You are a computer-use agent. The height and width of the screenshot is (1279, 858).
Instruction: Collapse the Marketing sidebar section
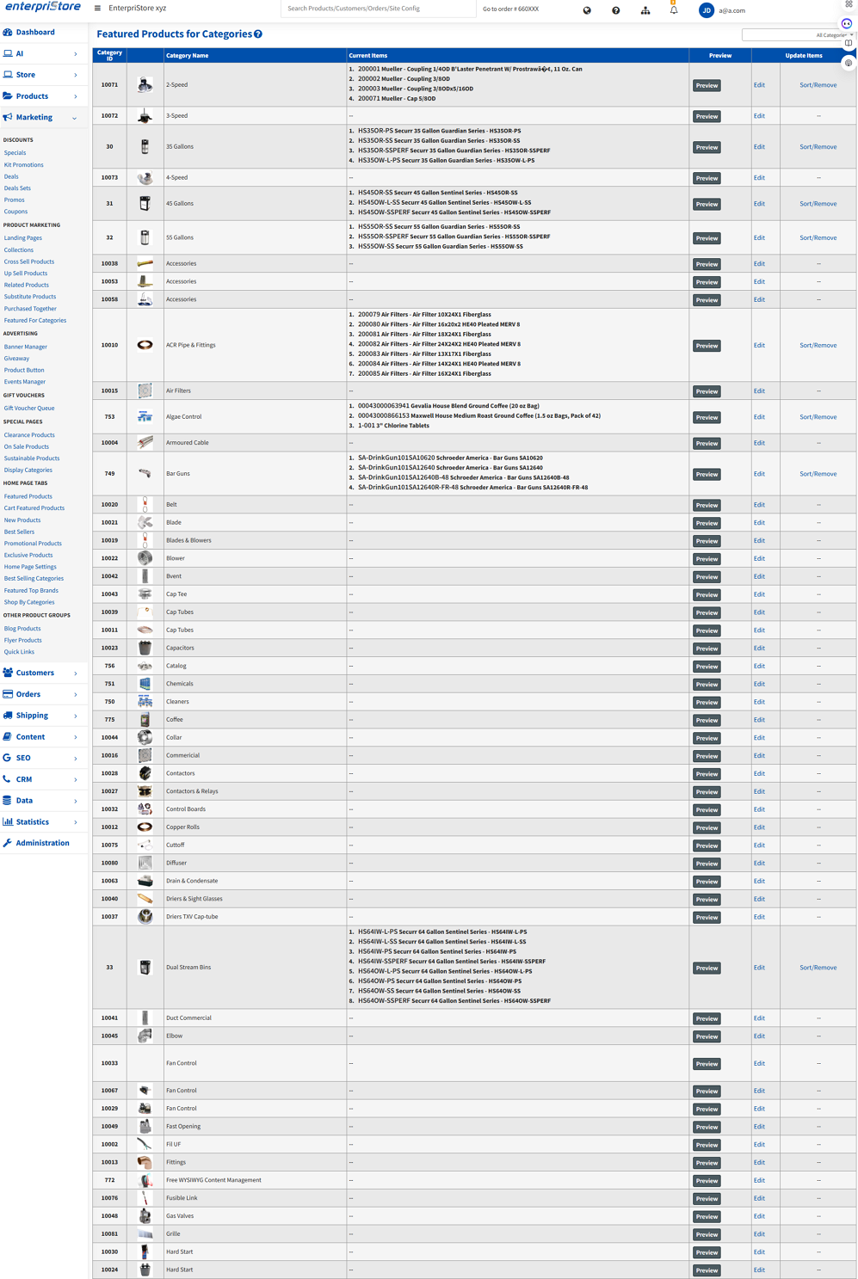(75, 118)
